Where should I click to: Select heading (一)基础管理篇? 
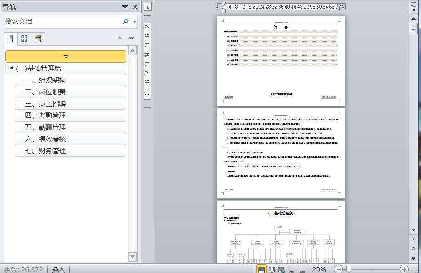66,68
